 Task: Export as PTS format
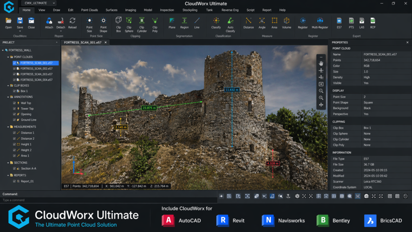point(351,21)
